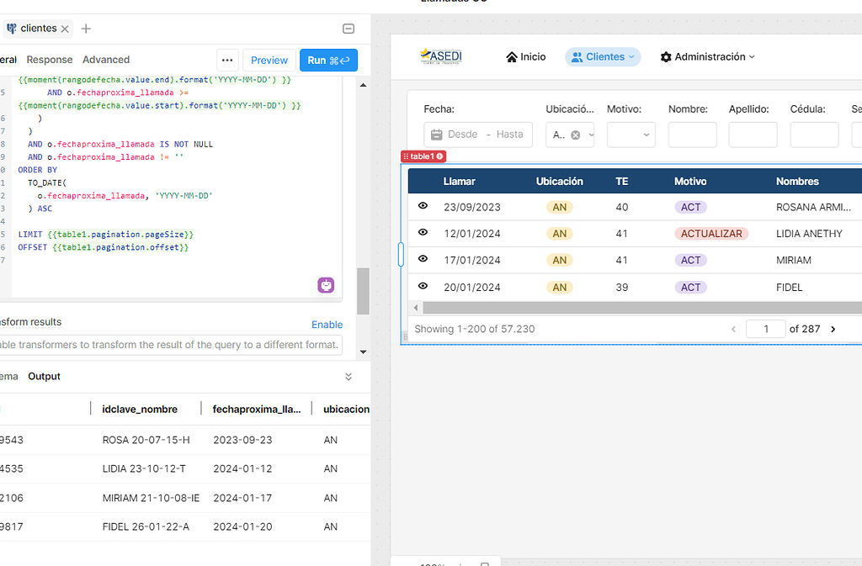The width and height of the screenshot is (862, 566).
Task: Click the ASEDI logo
Action: coord(441,56)
